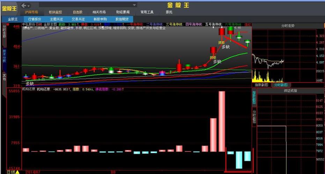Open the 自选股 menu

77,12
